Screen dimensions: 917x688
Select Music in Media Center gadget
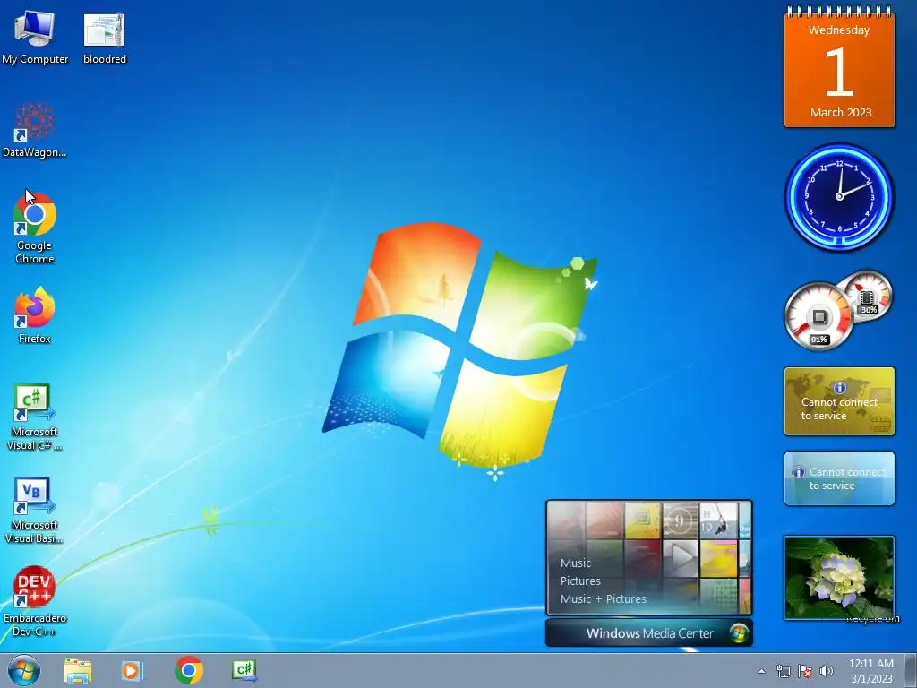[576, 563]
